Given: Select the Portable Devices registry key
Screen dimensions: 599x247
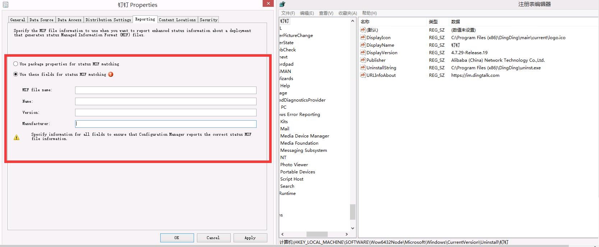Looking at the screenshot, I should point(298,172).
